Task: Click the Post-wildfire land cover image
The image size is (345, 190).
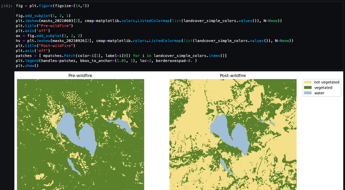Action: pos(233,134)
